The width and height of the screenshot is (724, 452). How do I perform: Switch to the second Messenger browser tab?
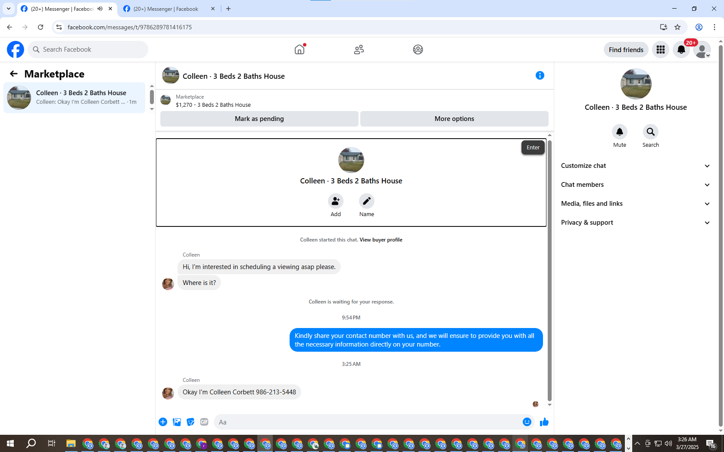[x=166, y=9]
